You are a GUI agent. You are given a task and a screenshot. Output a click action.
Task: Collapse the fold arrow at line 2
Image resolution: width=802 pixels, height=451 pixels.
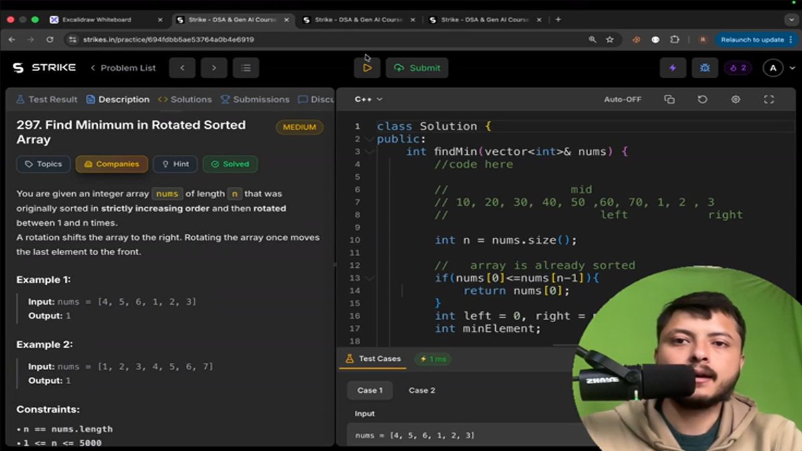[370, 139]
